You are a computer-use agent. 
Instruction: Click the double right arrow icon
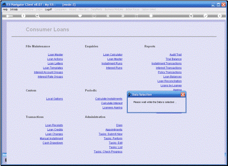[x=123, y=16]
